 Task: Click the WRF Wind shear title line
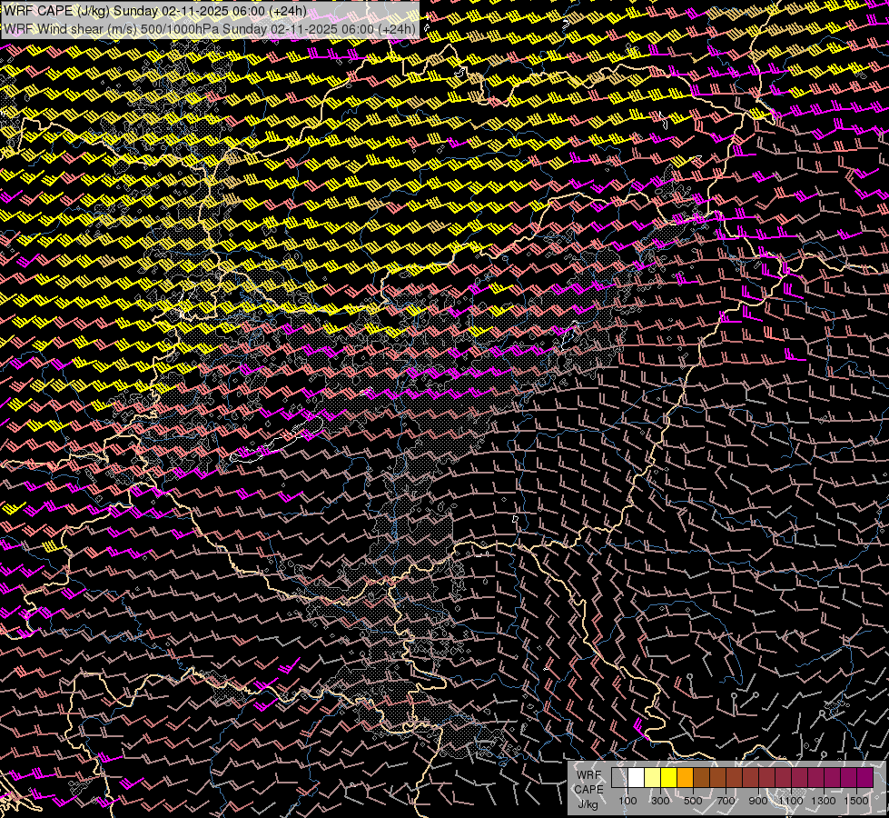click(x=210, y=28)
